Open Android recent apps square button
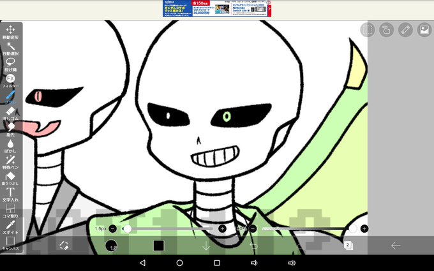This screenshot has height=271, width=434. click(217, 263)
